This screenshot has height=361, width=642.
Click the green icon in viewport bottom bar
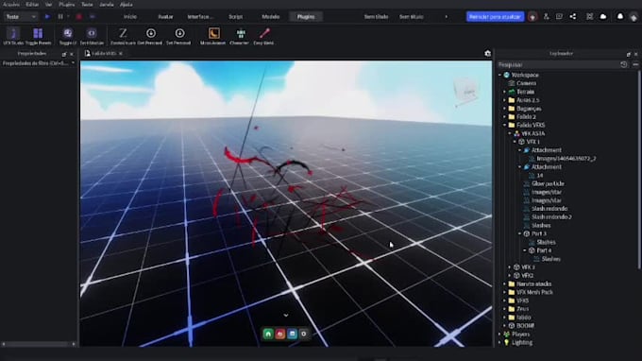(x=268, y=334)
